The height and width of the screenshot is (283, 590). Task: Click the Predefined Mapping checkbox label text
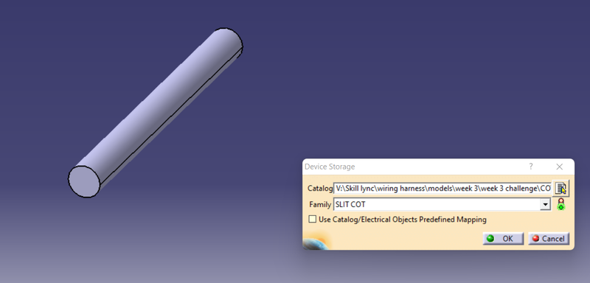(x=403, y=219)
